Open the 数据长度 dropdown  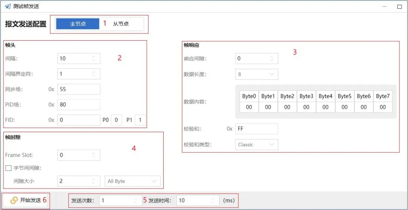tap(256, 74)
